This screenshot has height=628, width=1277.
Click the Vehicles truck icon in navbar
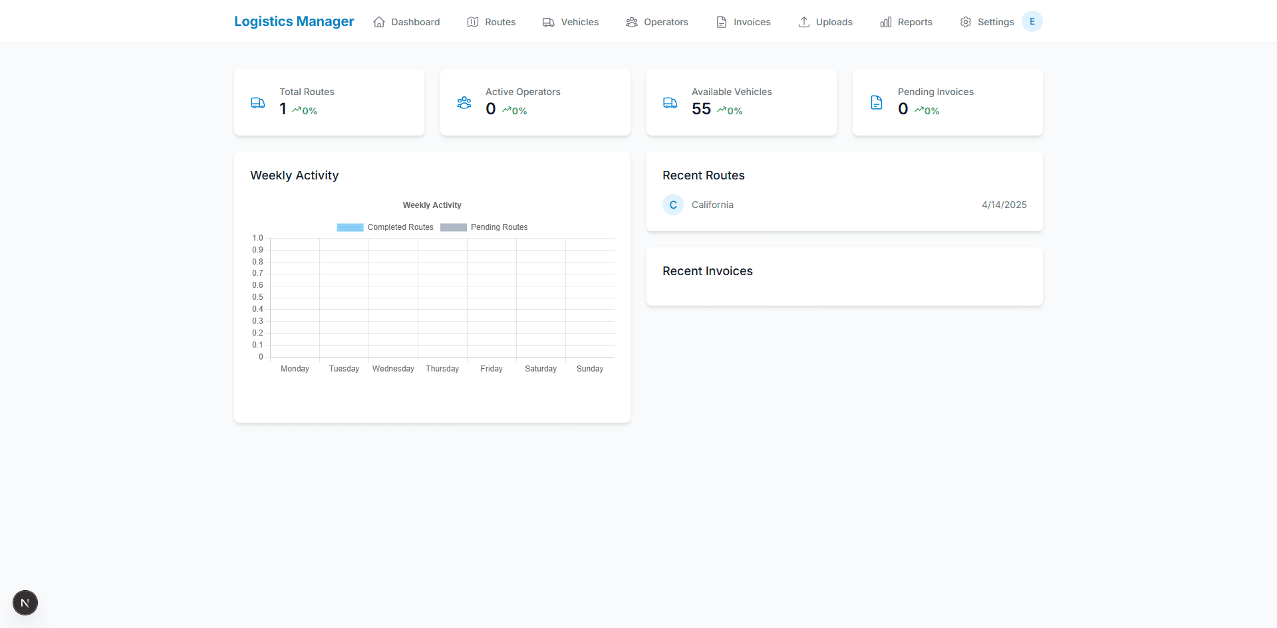click(549, 22)
